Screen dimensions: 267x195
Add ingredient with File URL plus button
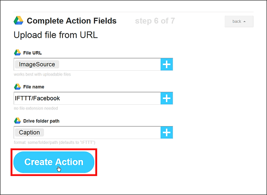point(167,64)
